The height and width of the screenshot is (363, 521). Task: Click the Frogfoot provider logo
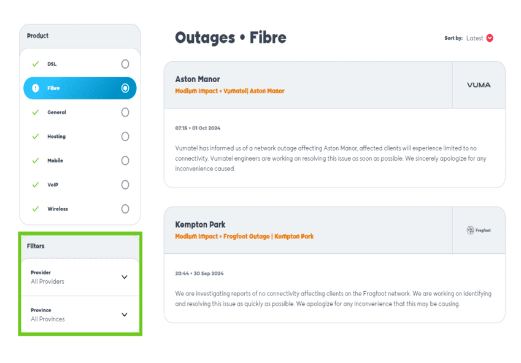[x=479, y=231]
